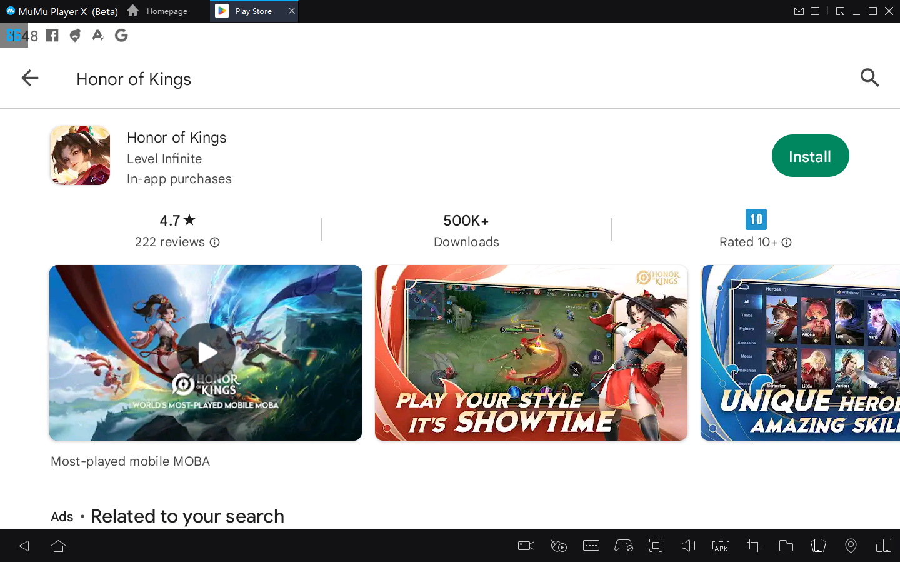
Task: Open the keyboard mapping tool
Action: (591, 546)
